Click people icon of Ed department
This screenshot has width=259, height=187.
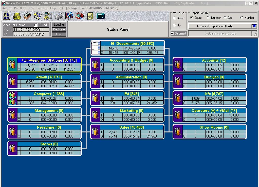point(95,98)
